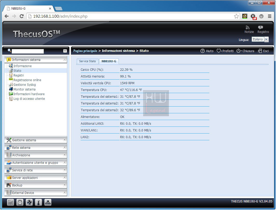Go back with the browser back arrow
The height and width of the screenshot is (210, 276).
[x=7, y=16]
